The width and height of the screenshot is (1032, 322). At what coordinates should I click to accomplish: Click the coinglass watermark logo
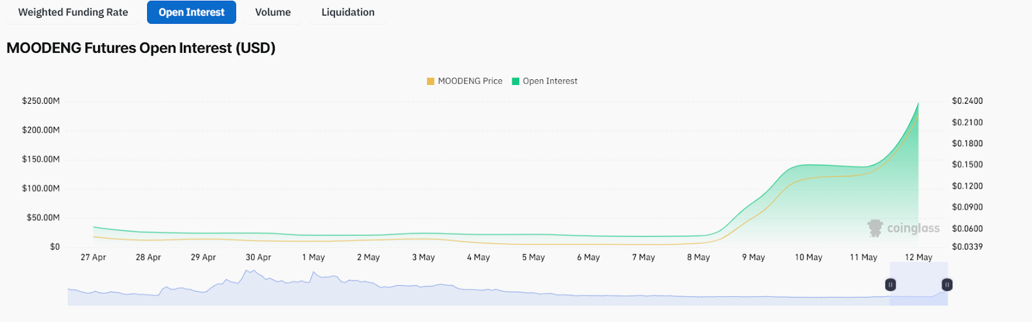(903, 228)
